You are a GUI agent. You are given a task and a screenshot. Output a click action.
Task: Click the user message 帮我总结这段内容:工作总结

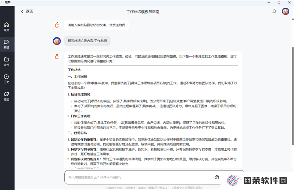click(87, 41)
